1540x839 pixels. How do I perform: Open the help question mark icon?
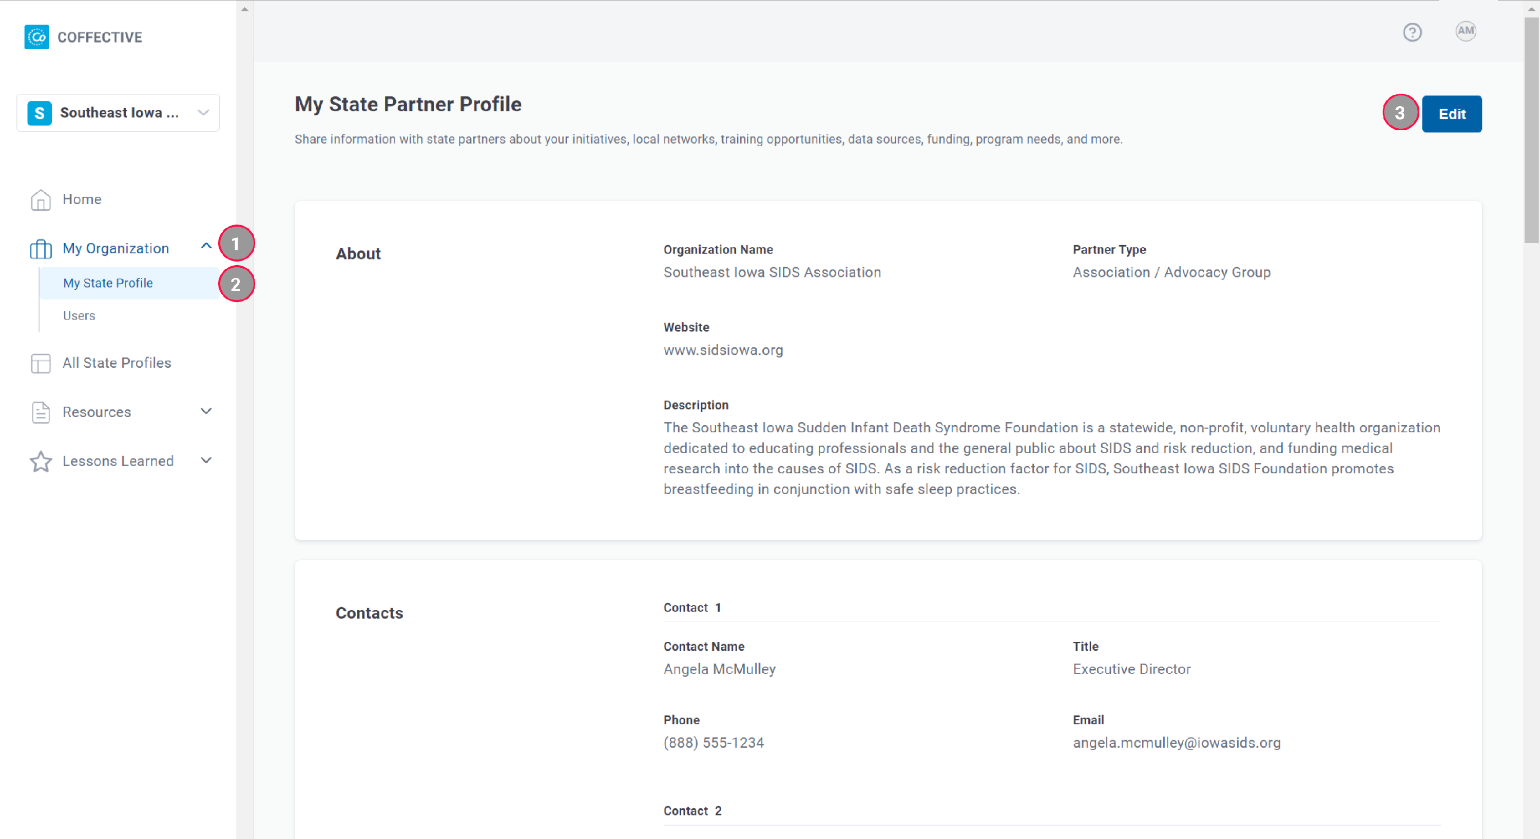click(1412, 32)
